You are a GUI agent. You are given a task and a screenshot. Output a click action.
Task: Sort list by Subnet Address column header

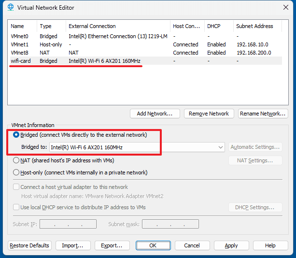(x=254, y=26)
